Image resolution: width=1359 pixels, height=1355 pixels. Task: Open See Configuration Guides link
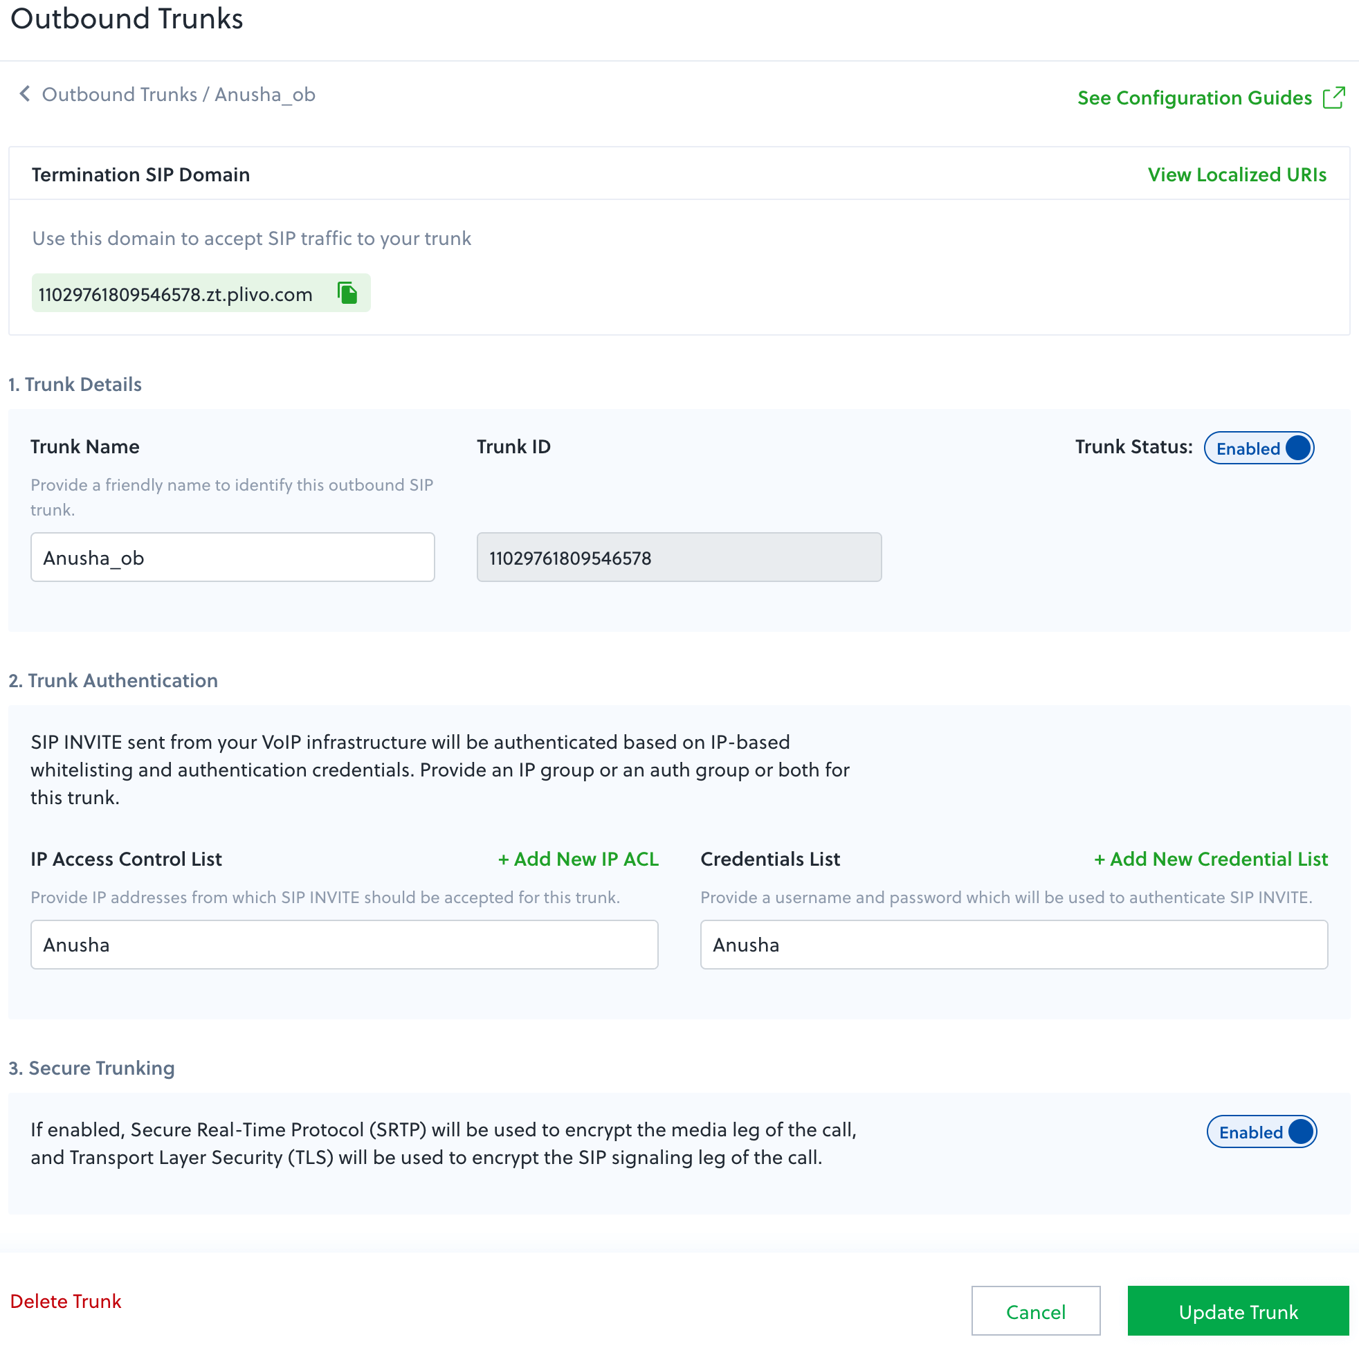point(1194,98)
